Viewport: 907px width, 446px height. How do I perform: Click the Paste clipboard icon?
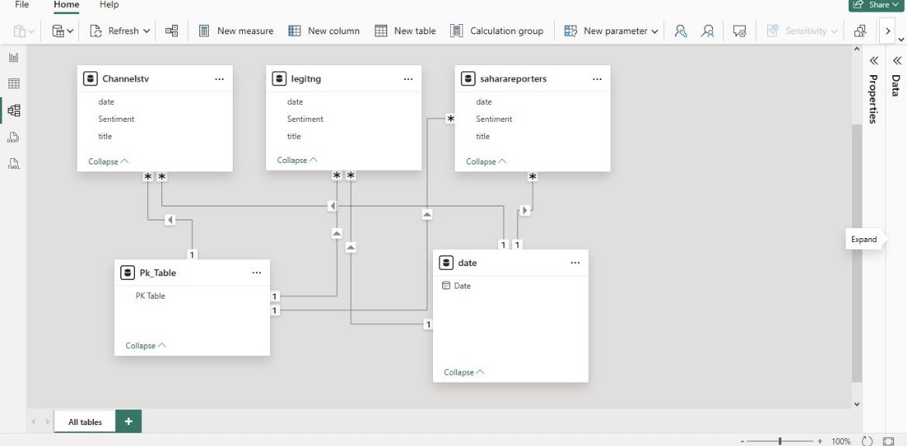(x=19, y=31)
